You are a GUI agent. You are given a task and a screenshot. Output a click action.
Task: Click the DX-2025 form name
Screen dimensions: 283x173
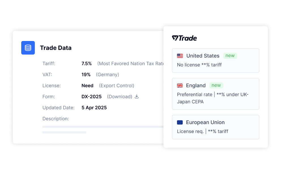(91, 97)
